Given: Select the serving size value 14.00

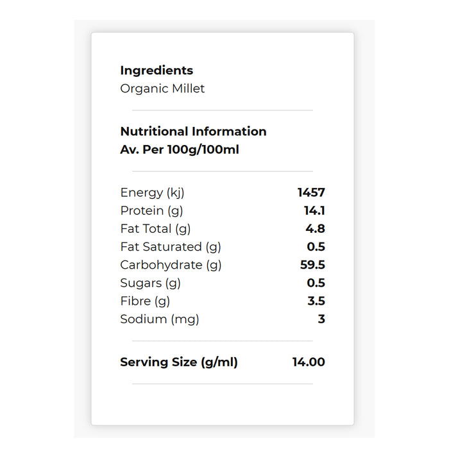Looking at the screenshot, I should pyautogui.click(x=309, y=362).
